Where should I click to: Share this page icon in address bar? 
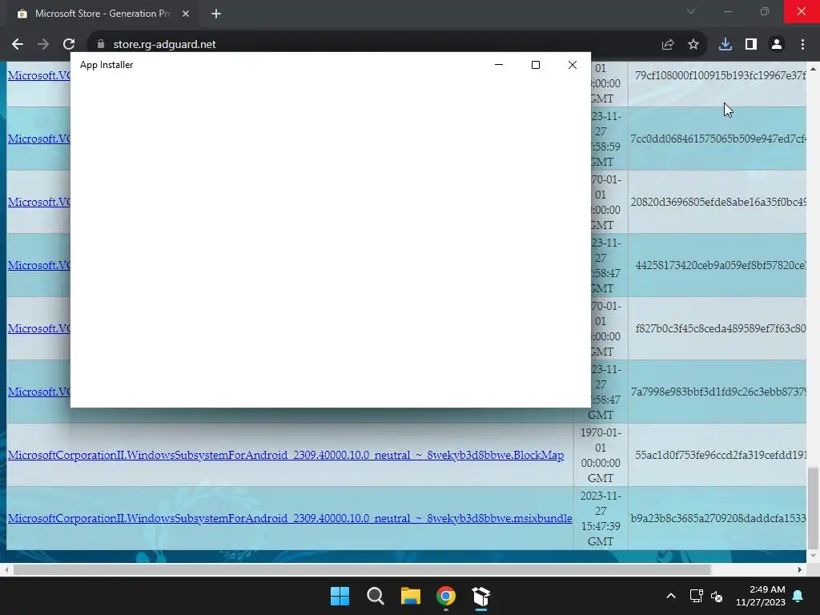click(x=667, y=45)
